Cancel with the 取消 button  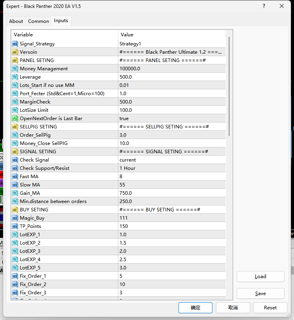tap(233, 307)
